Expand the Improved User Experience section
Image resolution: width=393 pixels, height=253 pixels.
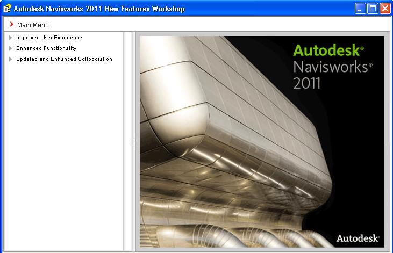click(10, 38)
